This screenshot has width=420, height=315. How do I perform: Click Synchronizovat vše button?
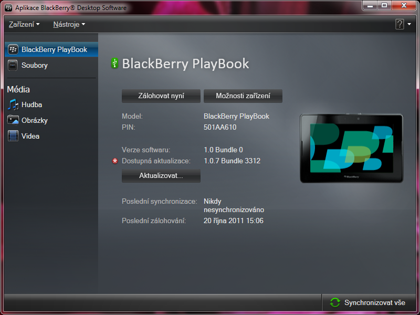click(369, 303)
